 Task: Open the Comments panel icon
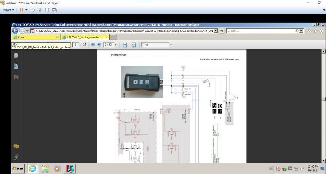[16, 146]
